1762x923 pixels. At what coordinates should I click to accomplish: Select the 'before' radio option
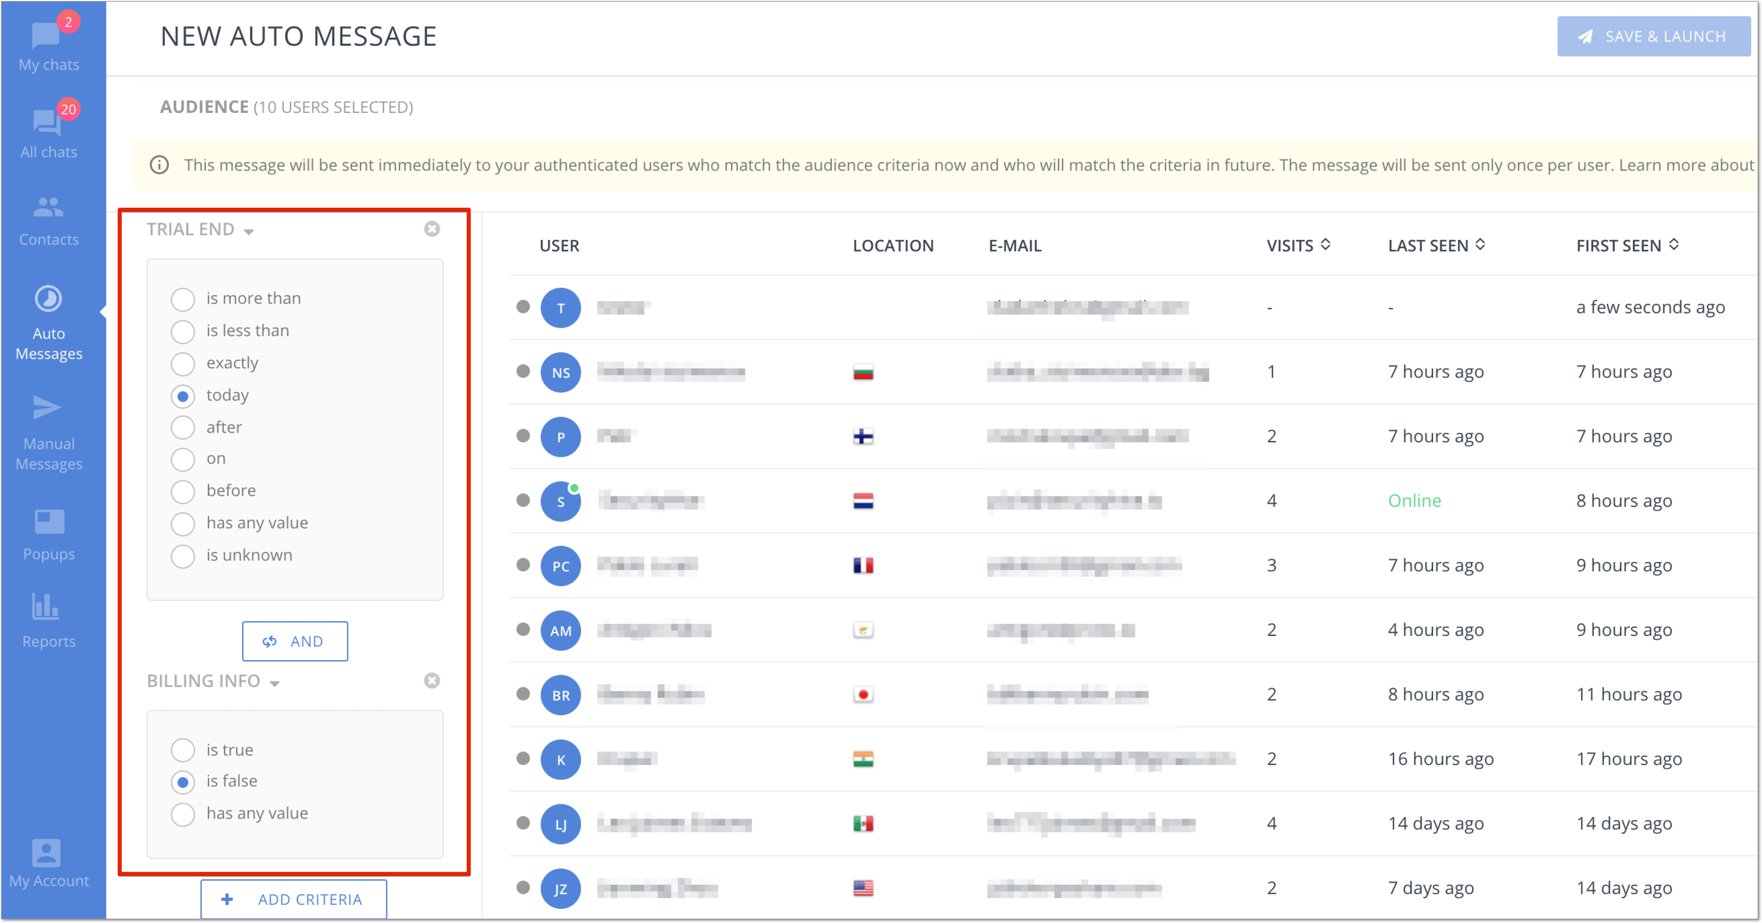[x=214, y=491]
